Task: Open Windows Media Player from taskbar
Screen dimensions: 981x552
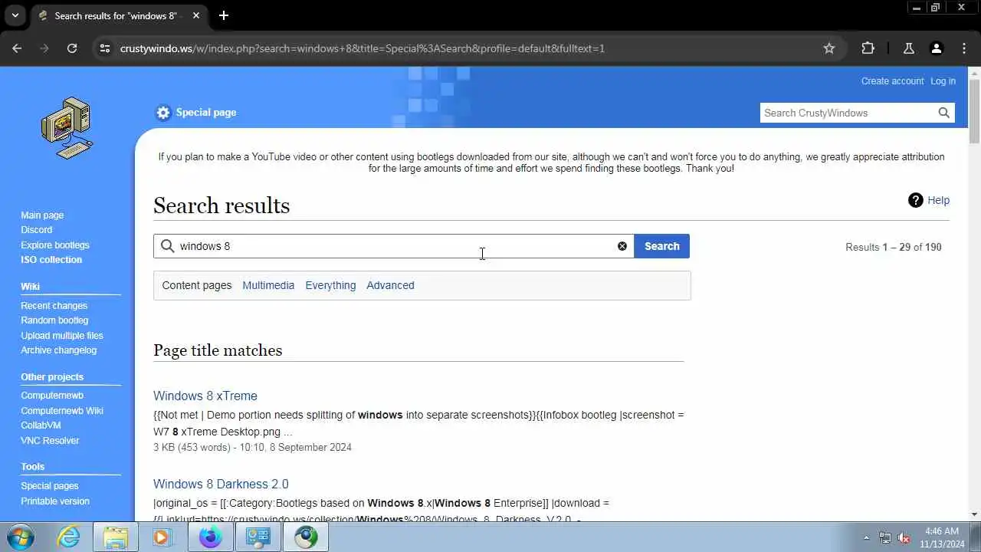Action: pyautogui.click(x=162, y=537)
